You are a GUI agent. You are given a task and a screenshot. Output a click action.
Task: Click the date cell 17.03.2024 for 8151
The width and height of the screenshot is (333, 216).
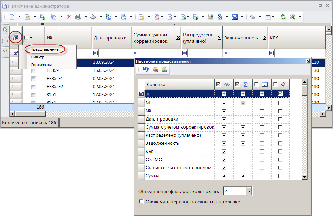click(112, 94)
